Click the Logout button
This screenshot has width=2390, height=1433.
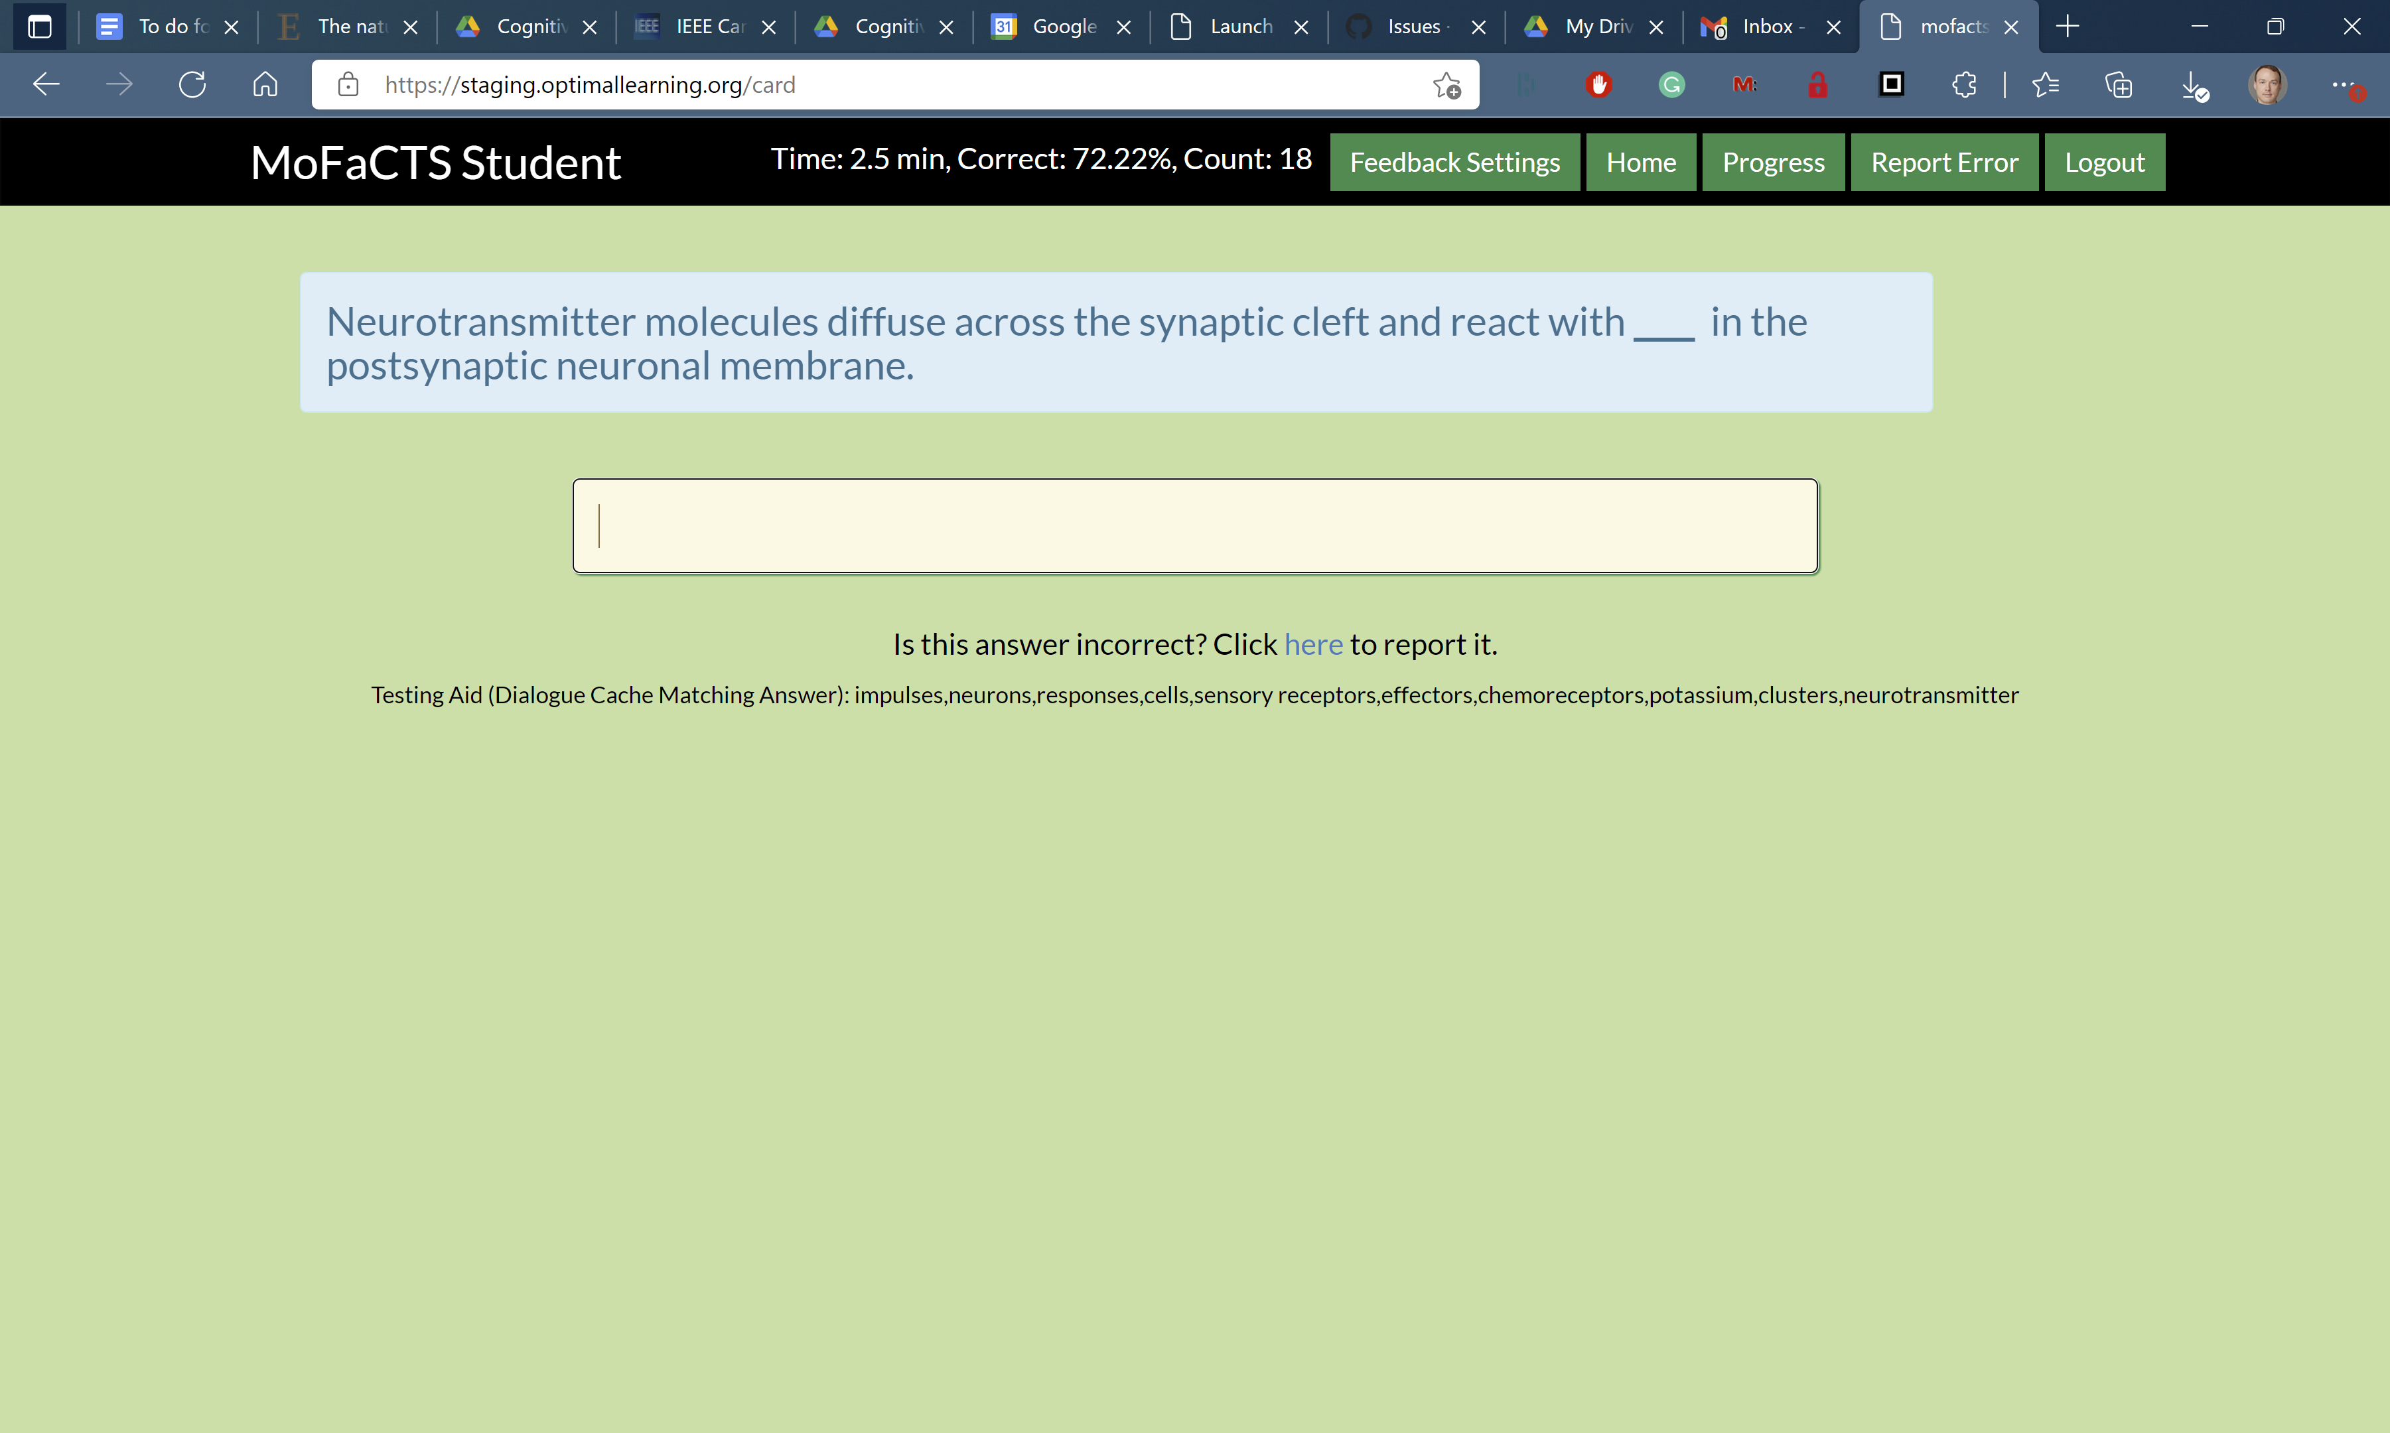click(x=2103, y=161)
